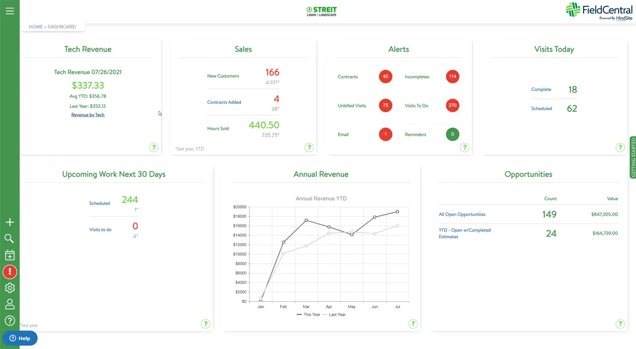This screenshot has width=636, height=349.
Task: Open the user profile icon
Action: pos(10,304)
